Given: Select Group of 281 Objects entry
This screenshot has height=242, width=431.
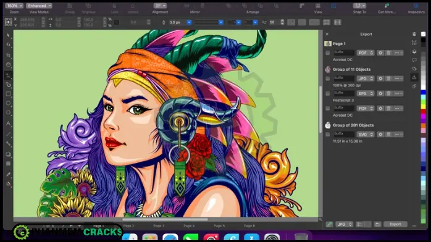Looking at the screenshot, I should point(353,125).
